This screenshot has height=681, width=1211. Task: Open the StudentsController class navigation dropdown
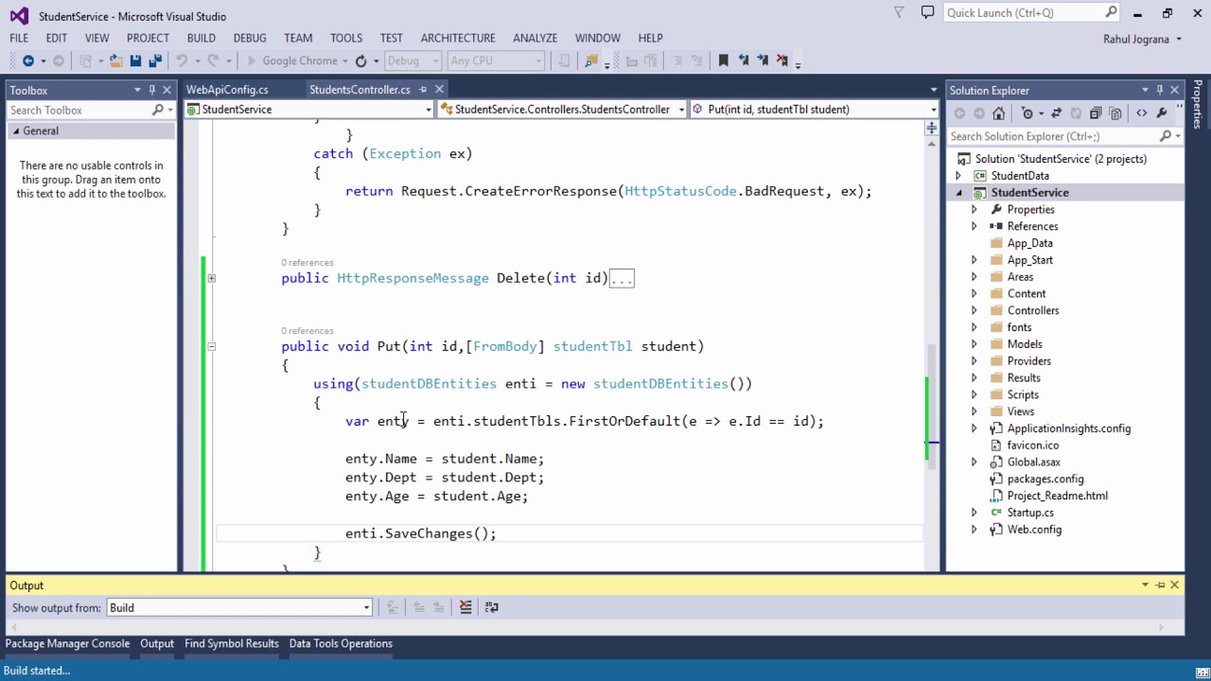(x=563, y=109)
